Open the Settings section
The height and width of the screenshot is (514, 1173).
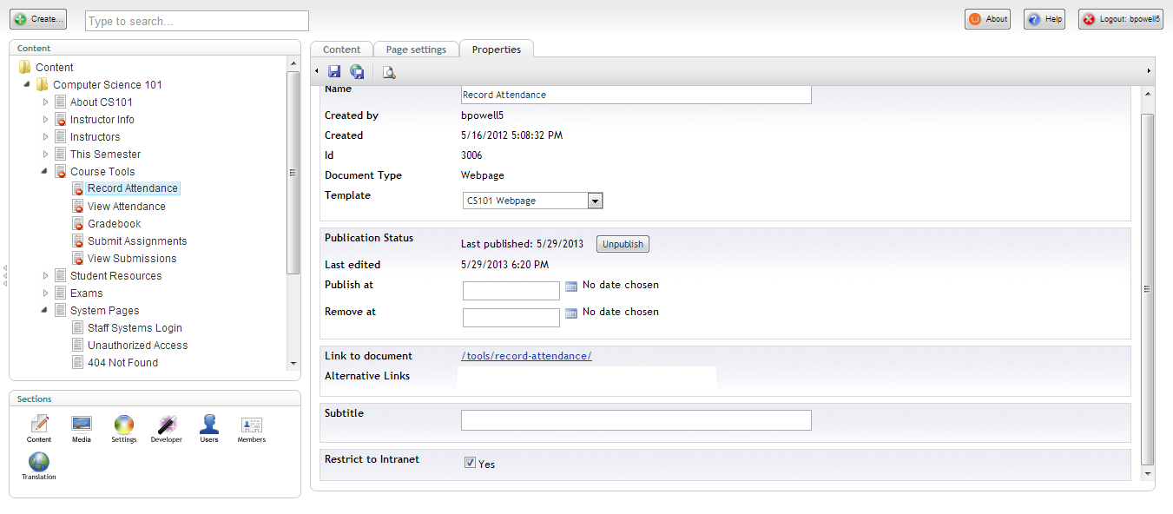[x=124, y=428]
